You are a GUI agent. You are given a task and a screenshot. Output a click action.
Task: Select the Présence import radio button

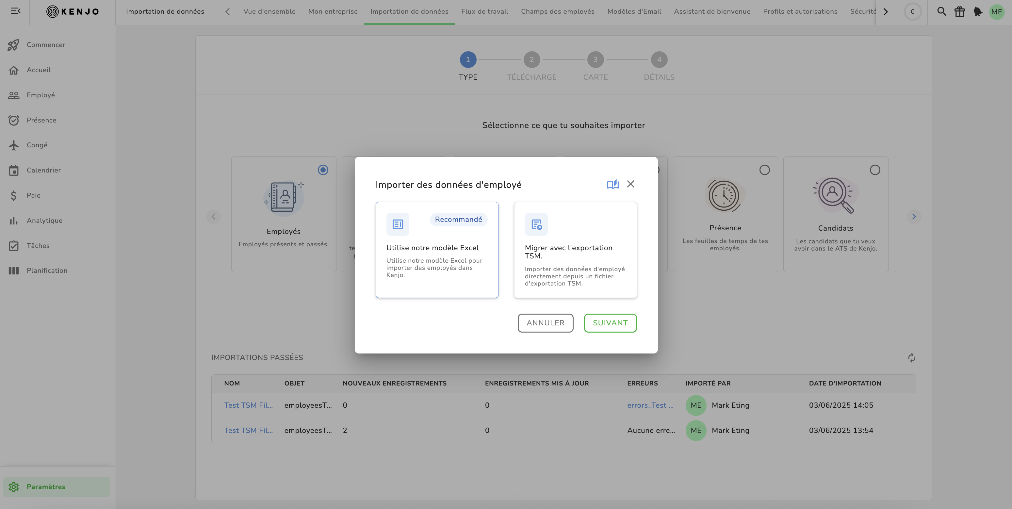pyautogui.click(x=764, y=170)
